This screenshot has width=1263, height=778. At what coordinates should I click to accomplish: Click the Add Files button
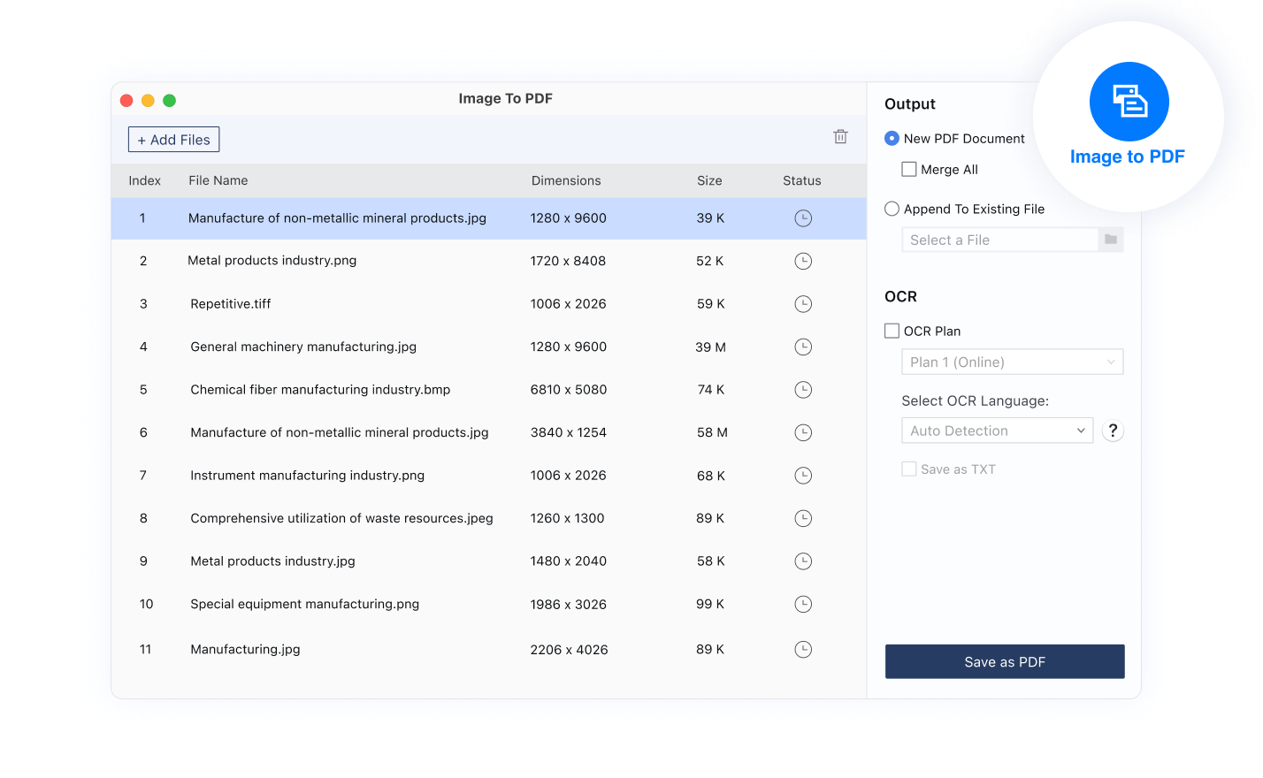coord(174,140)
